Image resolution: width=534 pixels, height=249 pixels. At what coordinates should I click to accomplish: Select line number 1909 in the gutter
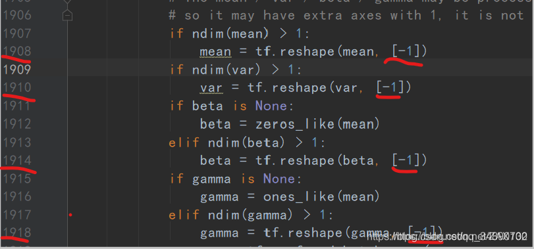pos(17,70)
